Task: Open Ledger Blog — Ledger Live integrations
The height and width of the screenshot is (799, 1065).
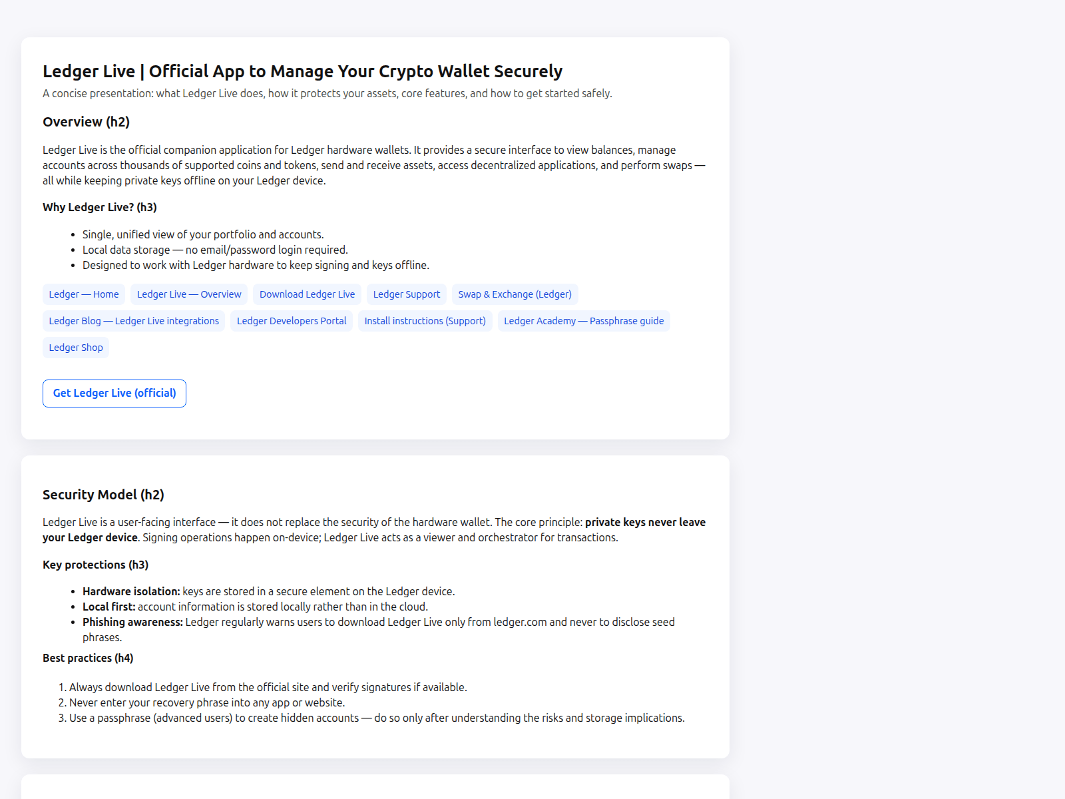Action: (133, 320)
